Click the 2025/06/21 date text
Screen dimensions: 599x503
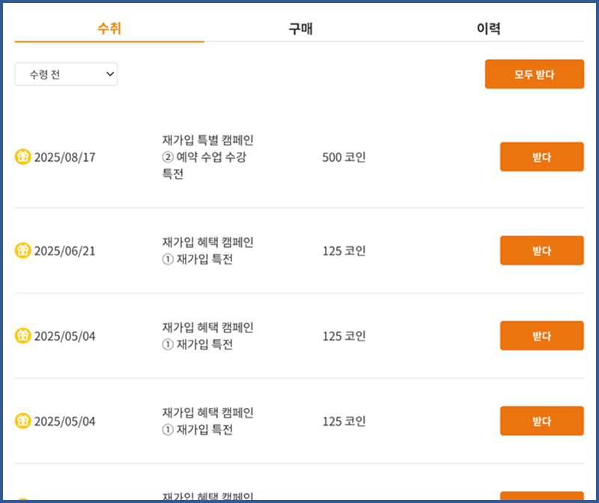point(65,251)
